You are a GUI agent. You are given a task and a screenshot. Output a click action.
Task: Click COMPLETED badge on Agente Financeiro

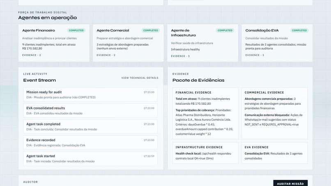click(76, 30)
